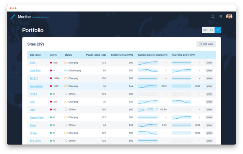
Task: Click View button for Swan row
Action: pos(209,63)
